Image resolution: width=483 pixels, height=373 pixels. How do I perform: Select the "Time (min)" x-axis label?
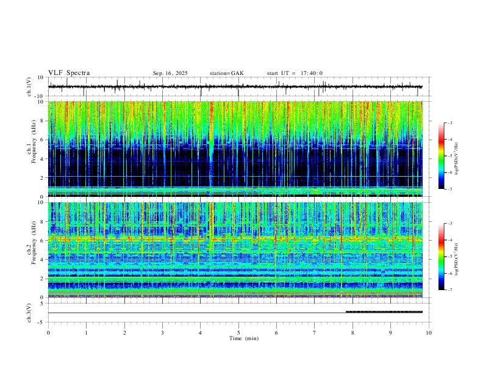pos(244,338)
